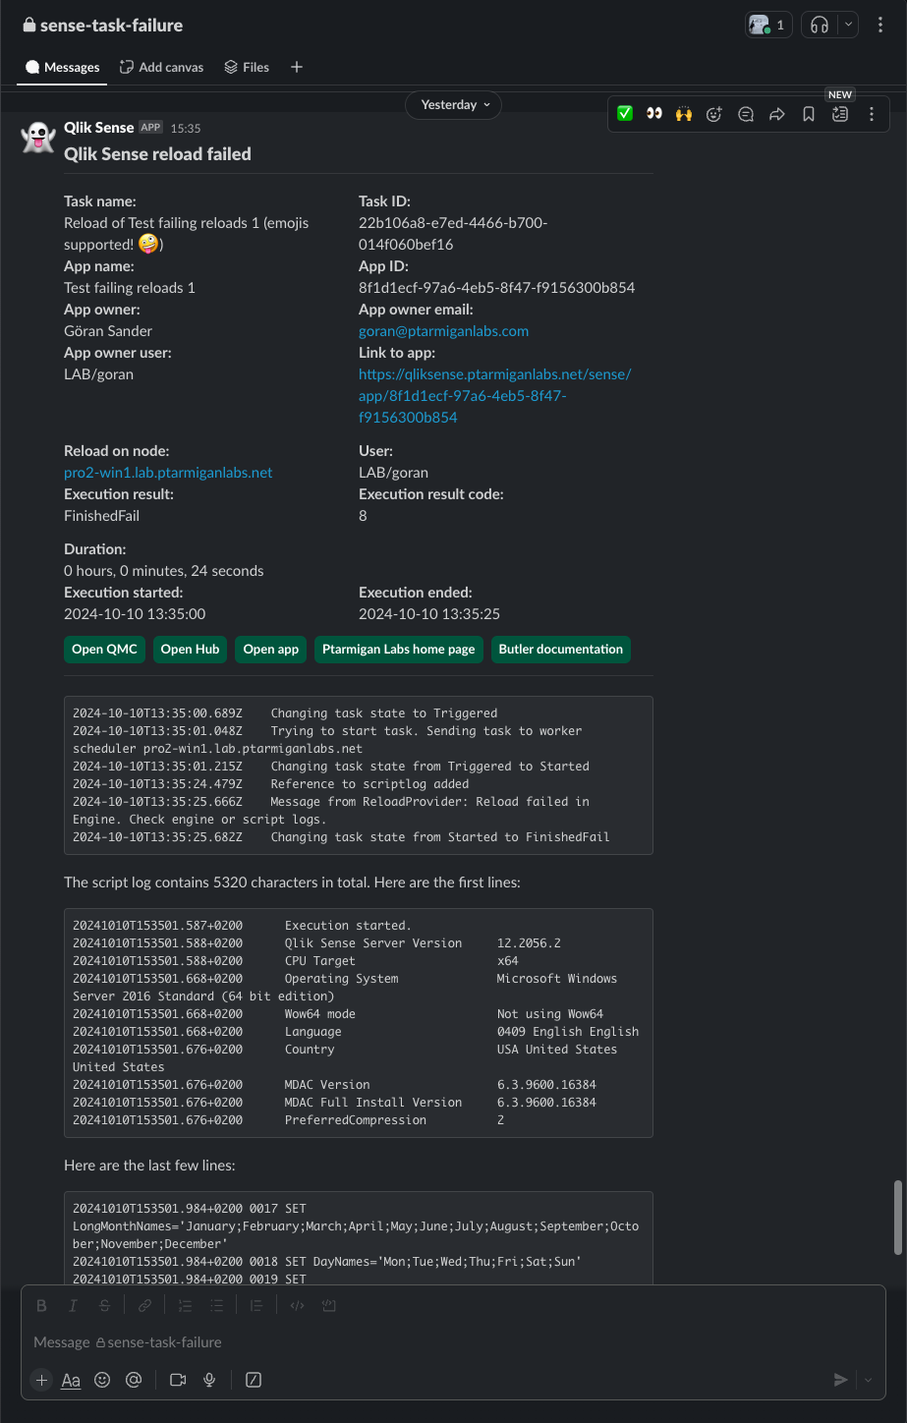Screen dimensions: 907x1423
Task: Open the send options arrow beside the send button
Action: tap(868, 1380)
